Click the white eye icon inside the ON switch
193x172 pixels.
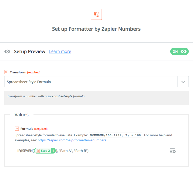tap(183, 51)
